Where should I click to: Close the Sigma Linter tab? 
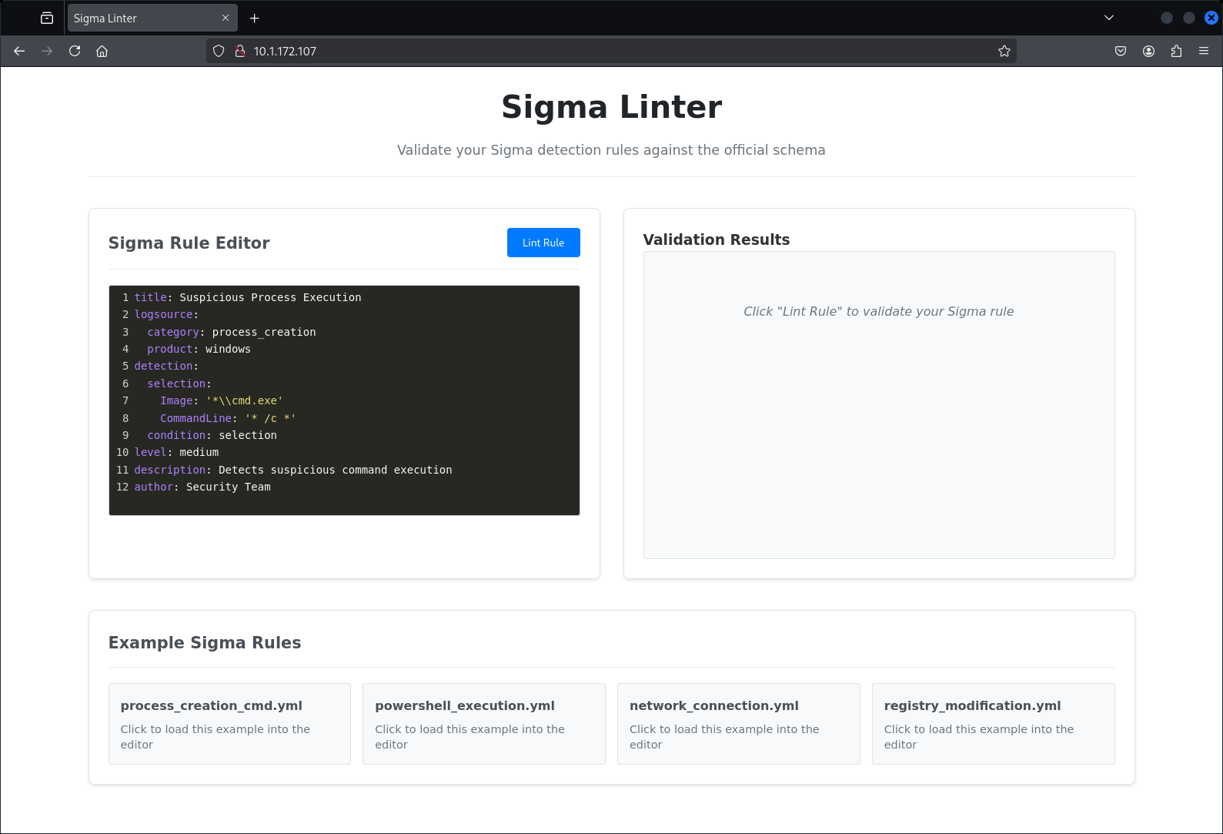coord(226,18)
